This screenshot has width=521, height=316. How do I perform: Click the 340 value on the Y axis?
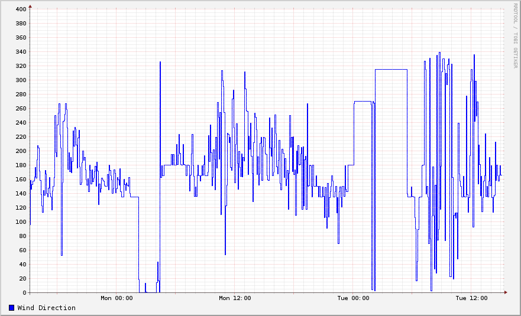point(21,52)
